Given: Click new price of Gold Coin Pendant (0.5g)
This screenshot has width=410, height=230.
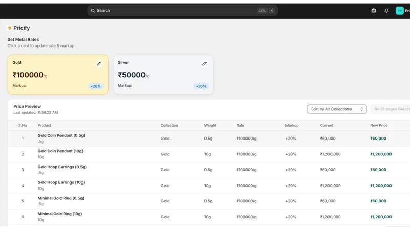Looking at the screenshot, I should point(378,139).
